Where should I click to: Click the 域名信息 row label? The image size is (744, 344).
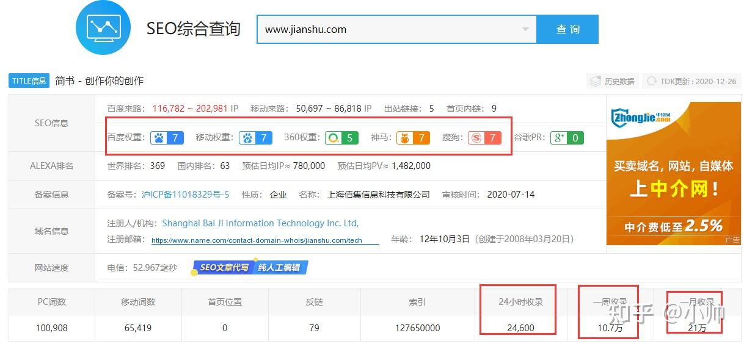[52, 231]
